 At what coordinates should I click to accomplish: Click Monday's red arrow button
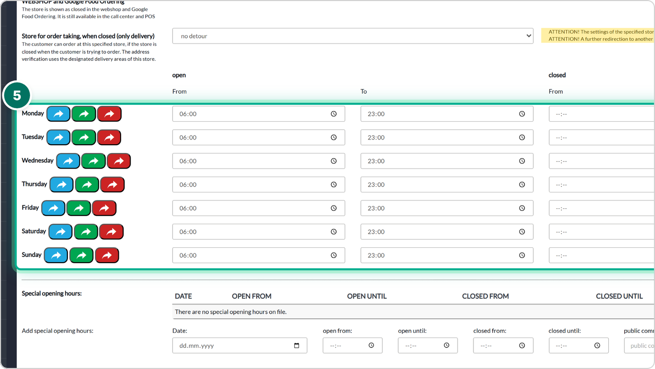(x=109, y=114)
